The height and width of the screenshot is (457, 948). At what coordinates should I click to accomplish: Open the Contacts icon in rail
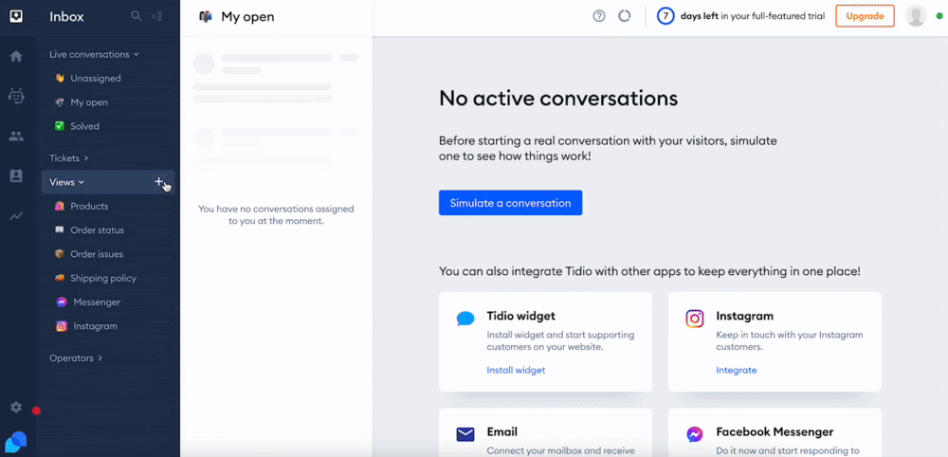coord(16,175)
